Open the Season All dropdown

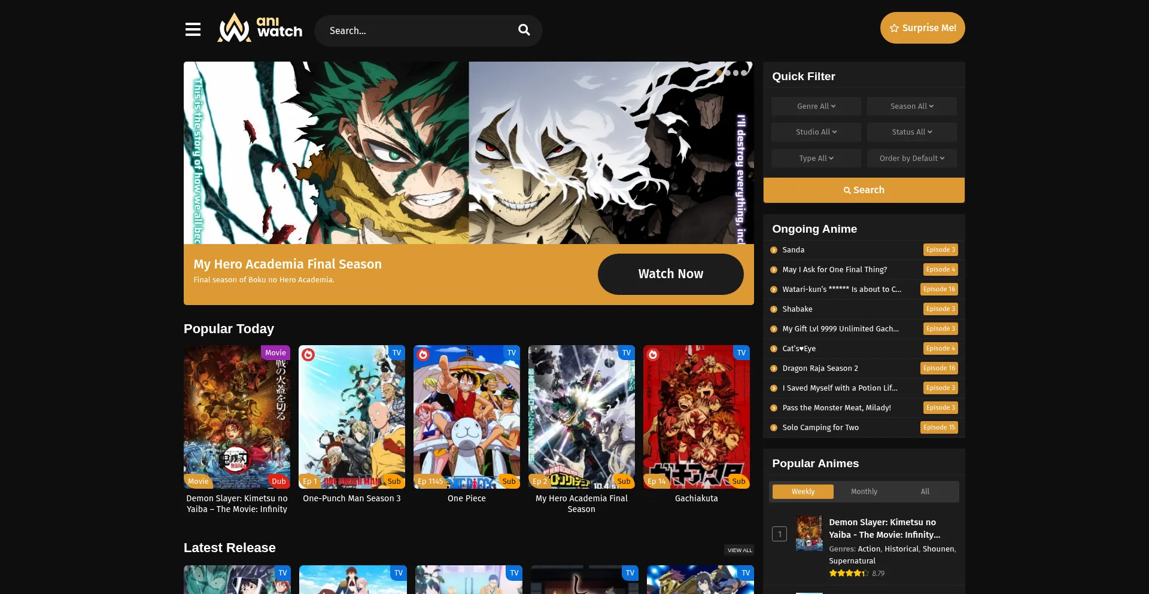[x=911, y=106]
